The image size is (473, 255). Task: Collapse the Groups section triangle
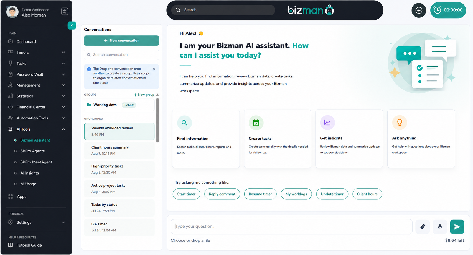point(157,95)
